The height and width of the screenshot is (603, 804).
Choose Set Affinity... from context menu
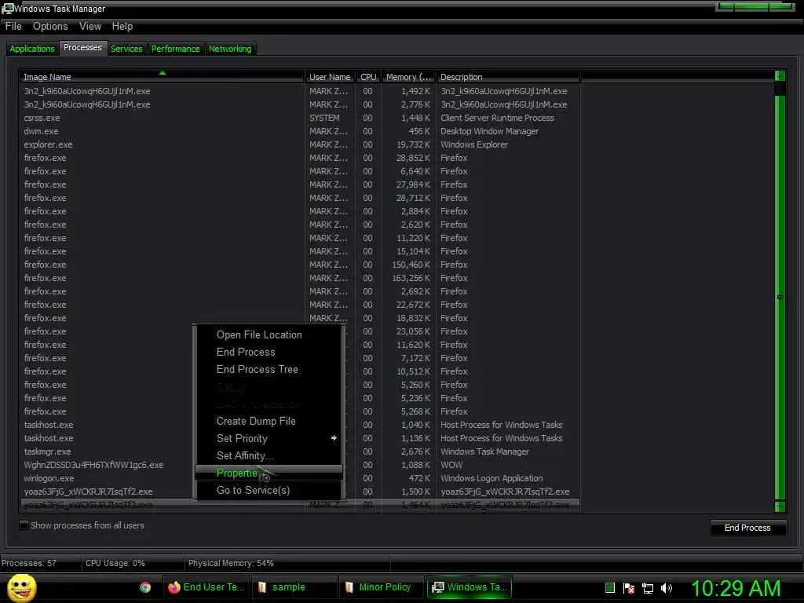coord(269,455)
